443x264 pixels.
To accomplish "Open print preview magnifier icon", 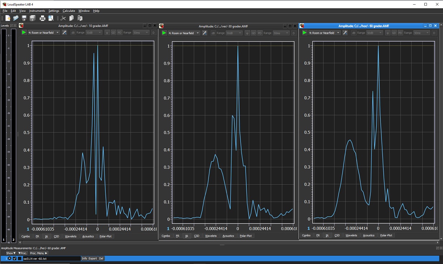I will click(x=51, y=18).
